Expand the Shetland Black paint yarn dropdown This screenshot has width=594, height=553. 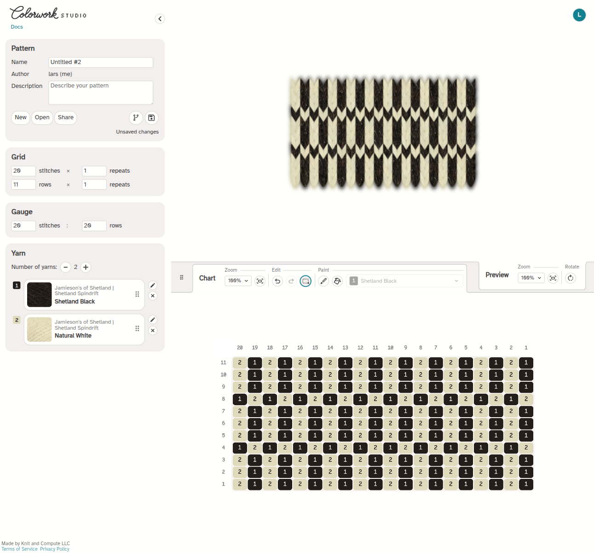[x=404, y=281]
